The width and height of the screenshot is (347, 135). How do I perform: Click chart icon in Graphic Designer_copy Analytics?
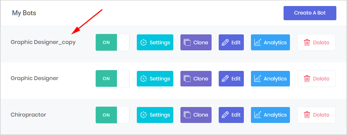[257, 42]
